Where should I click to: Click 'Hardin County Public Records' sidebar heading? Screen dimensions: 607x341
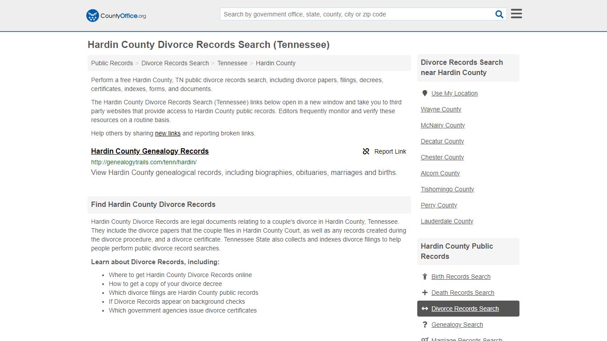click(457, 251)
